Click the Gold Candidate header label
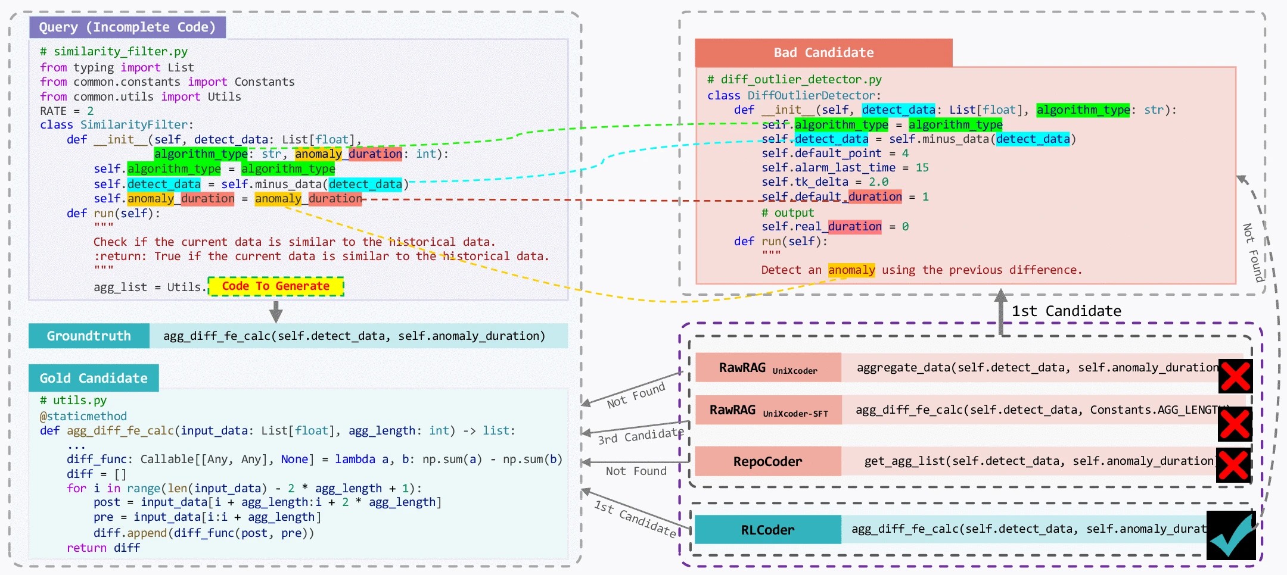The height and width of the screenshot is (575, 1287). 94,378
